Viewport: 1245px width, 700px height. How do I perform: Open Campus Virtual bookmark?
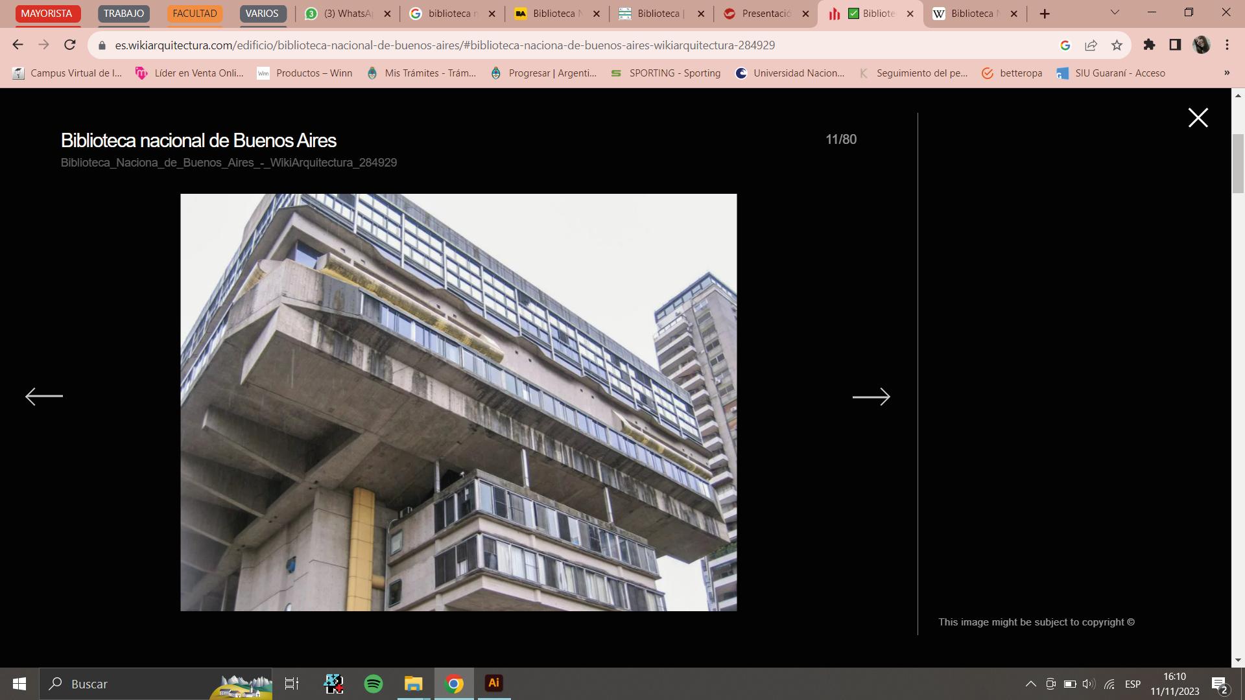pyautogui.click(x=67, y=73)
